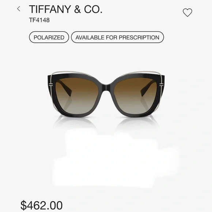This screenshot has height=212, width=212.
Task: Select the POLARIZED tag pill
Action: (x=49, y=37)
